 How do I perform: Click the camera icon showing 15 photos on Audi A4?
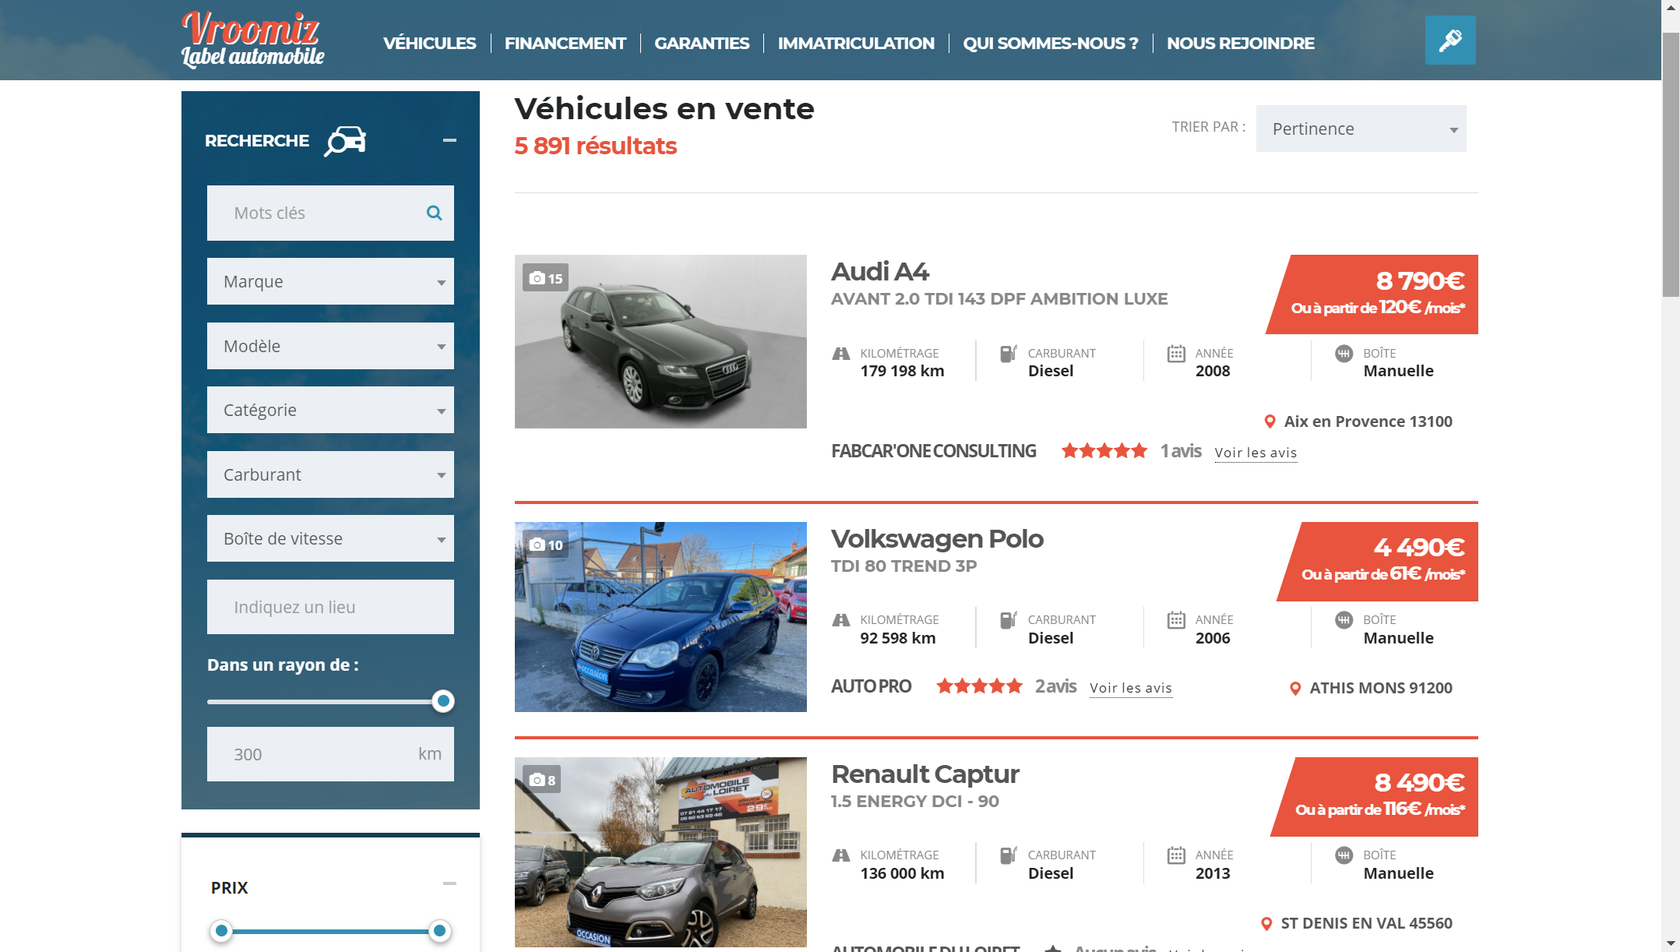coord(545,277)
